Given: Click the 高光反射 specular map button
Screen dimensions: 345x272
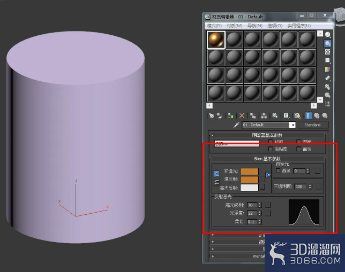Looking at the screenshot, I should 262,187.
